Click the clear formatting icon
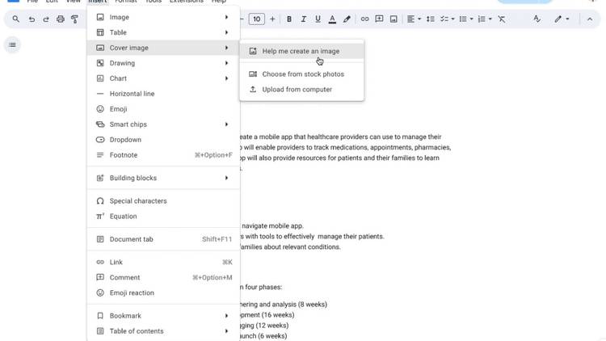 point(502,19)
